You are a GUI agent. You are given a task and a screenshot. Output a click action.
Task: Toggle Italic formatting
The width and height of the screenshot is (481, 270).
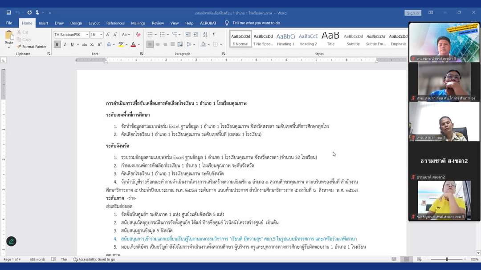tap(65, 44)
